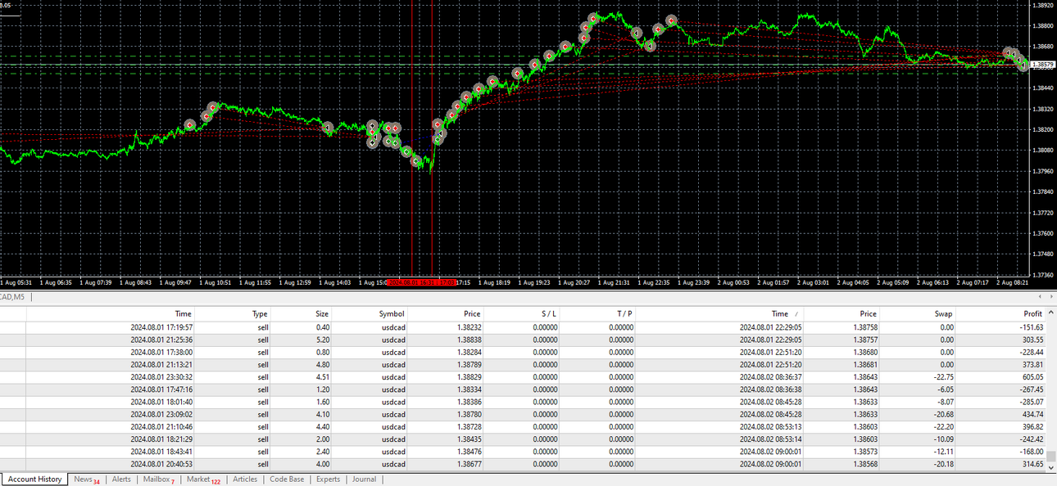Click the close price 1.38568
Image resolution: width=1057 pixels, height=486 pixels.
pyautogui.click(x=864, y=464)
